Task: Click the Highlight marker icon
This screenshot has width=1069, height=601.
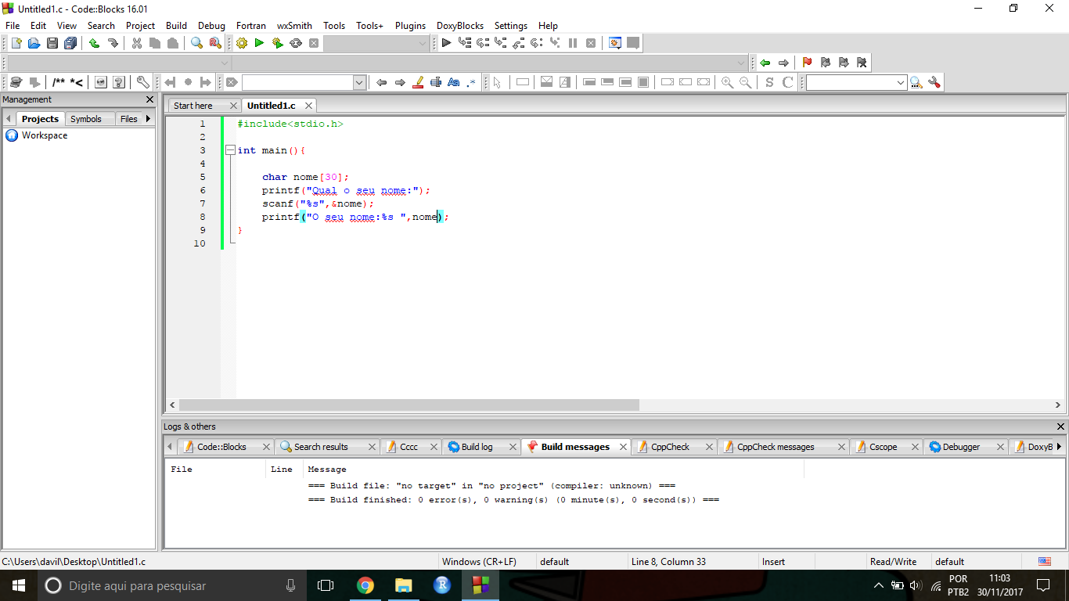Action: pyautogui.click(x=418, y=82)
